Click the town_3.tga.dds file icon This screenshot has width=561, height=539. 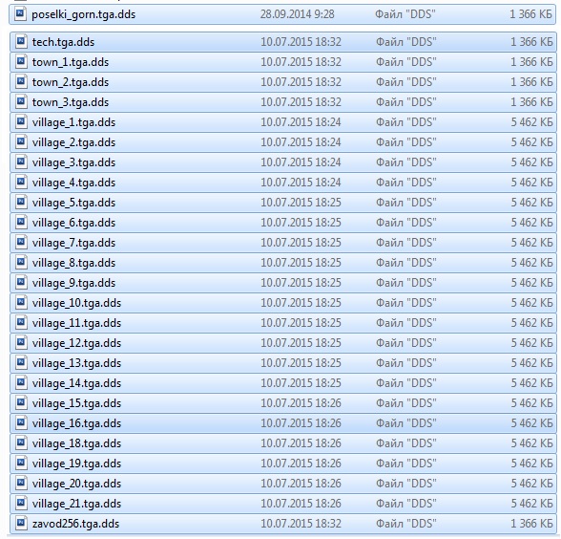click(21, 102)
